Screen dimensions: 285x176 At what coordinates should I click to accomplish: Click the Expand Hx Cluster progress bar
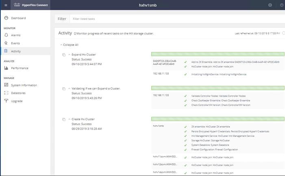(218, 54)
